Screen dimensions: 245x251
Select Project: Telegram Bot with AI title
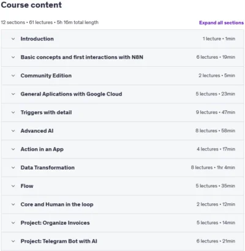(59, 241)
